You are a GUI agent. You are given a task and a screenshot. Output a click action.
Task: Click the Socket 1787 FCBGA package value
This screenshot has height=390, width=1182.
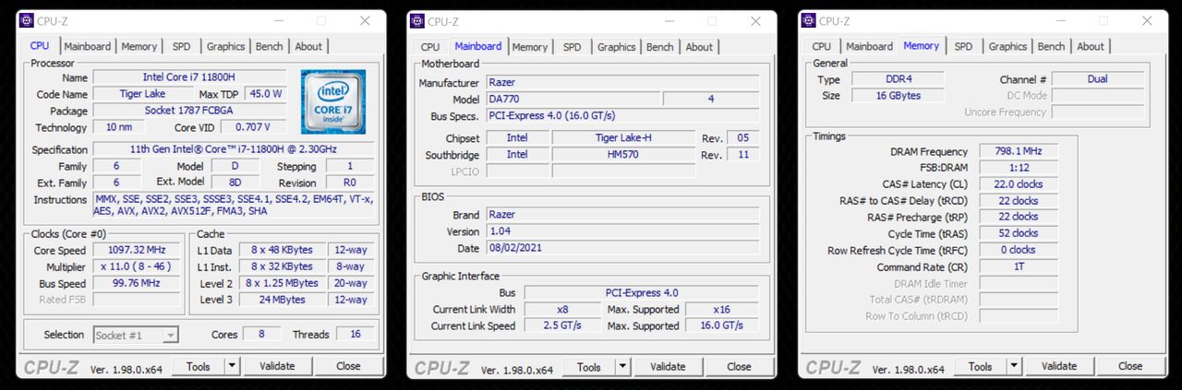189,111
